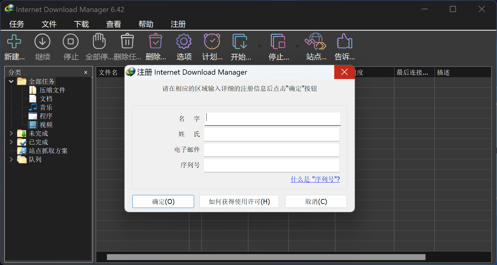Click the 如何获得使用许可(H) button
The height and width of the screenshot is (265, 497).
pos(239,201)
